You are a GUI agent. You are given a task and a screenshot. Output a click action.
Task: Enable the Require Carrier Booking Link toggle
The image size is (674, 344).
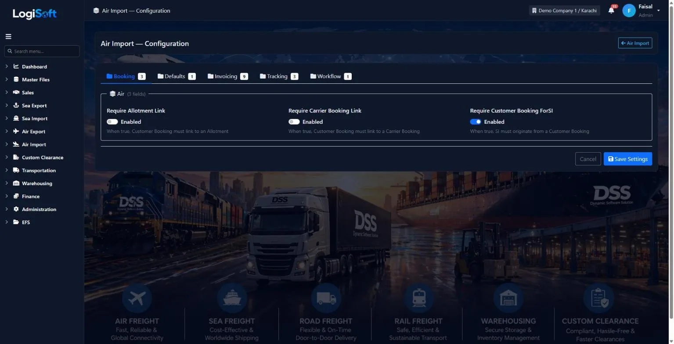tap(294, 122)
